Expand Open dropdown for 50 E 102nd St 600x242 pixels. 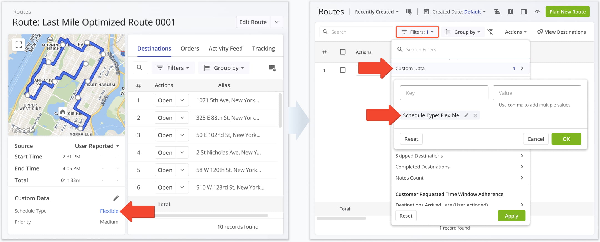[x=182, y=135]
